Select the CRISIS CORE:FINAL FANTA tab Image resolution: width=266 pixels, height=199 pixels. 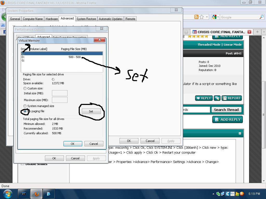coord(221,32)
